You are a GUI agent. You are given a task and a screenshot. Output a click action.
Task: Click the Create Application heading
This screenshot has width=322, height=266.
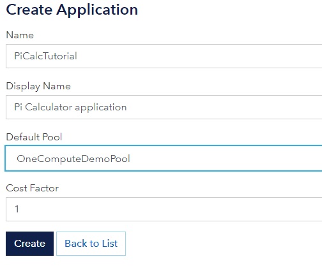[72, 10]
